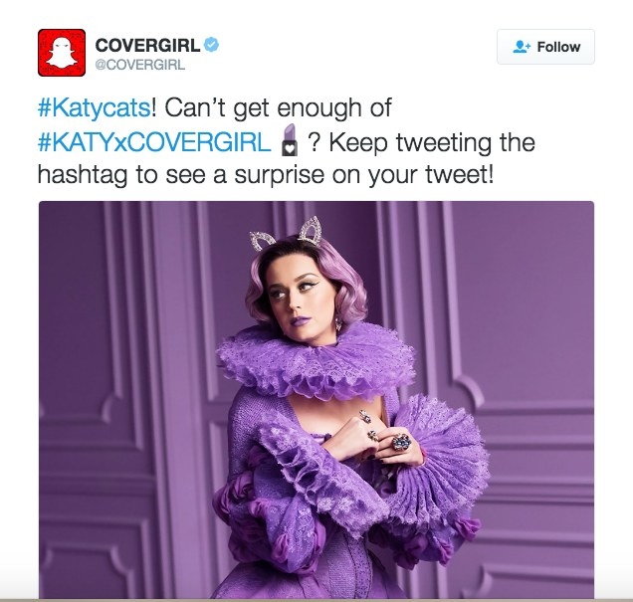Click the woman's purple lips in the photo
Screen dimensions: 633x602
click(x=301, y=321)
